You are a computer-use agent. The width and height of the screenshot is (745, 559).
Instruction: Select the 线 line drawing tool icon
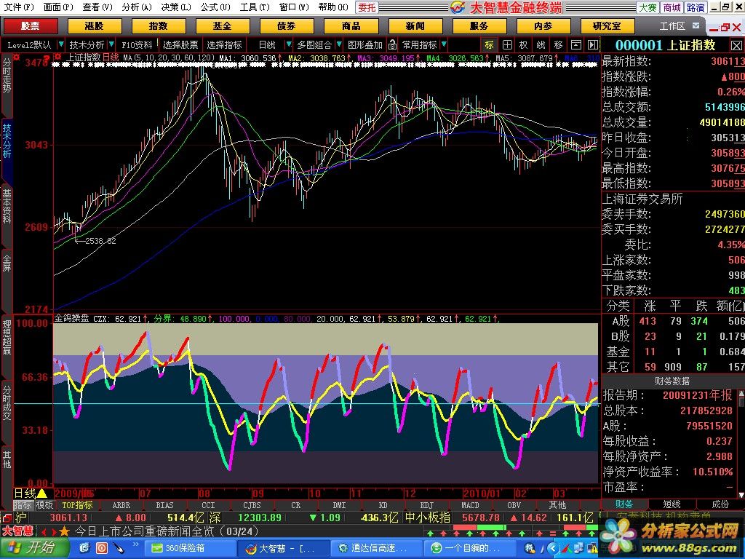(x=541, y=45)
